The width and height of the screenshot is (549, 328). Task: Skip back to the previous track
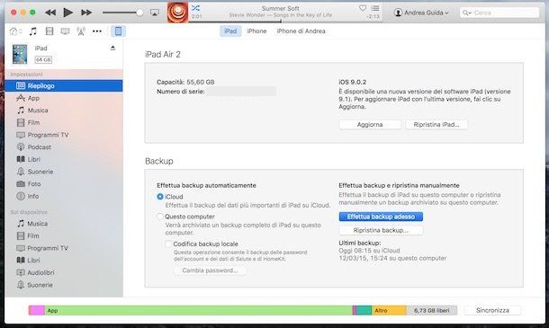pos(50,13)
